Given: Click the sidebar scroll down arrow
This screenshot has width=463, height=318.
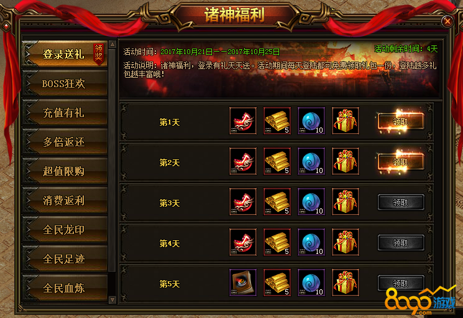Looking at the screenshot, I should [112, 300].
